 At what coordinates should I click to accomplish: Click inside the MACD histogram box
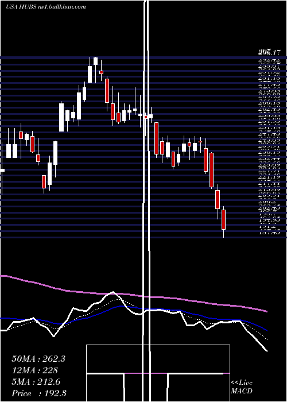point(158,373)
